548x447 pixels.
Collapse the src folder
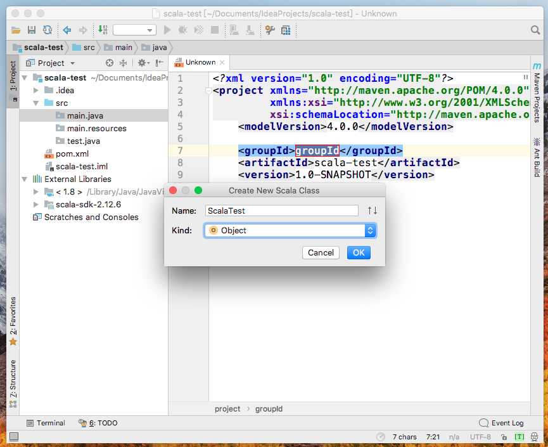coord(35,103)
